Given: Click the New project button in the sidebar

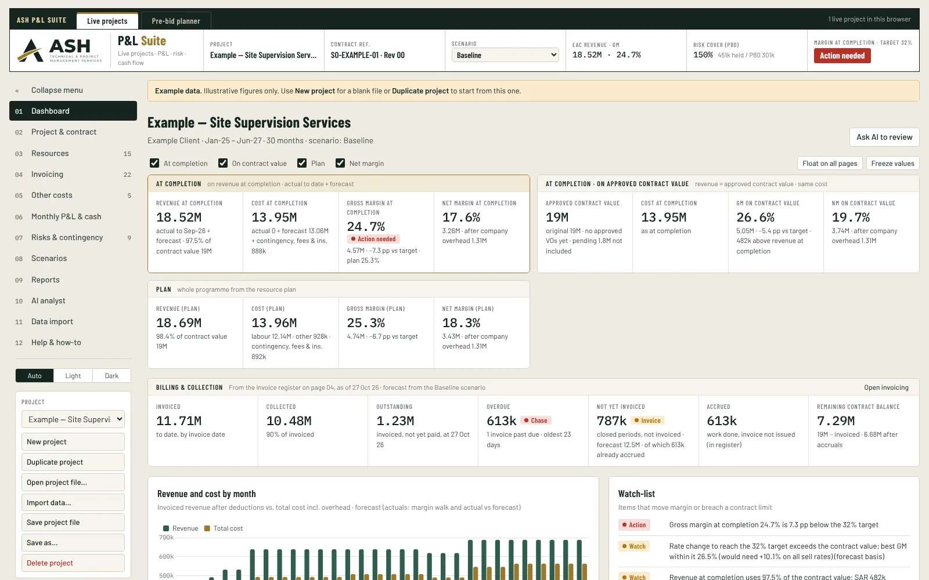Looking at the screenshot, I should [x=73, y=442].
